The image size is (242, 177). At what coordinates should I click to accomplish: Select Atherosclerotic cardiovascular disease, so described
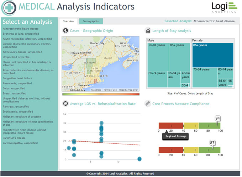(28, 72)
